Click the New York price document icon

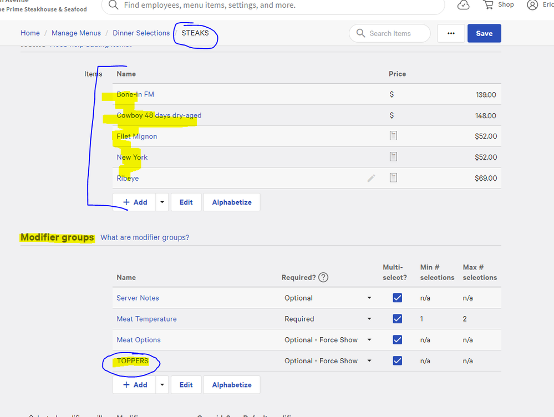(393, 157)
